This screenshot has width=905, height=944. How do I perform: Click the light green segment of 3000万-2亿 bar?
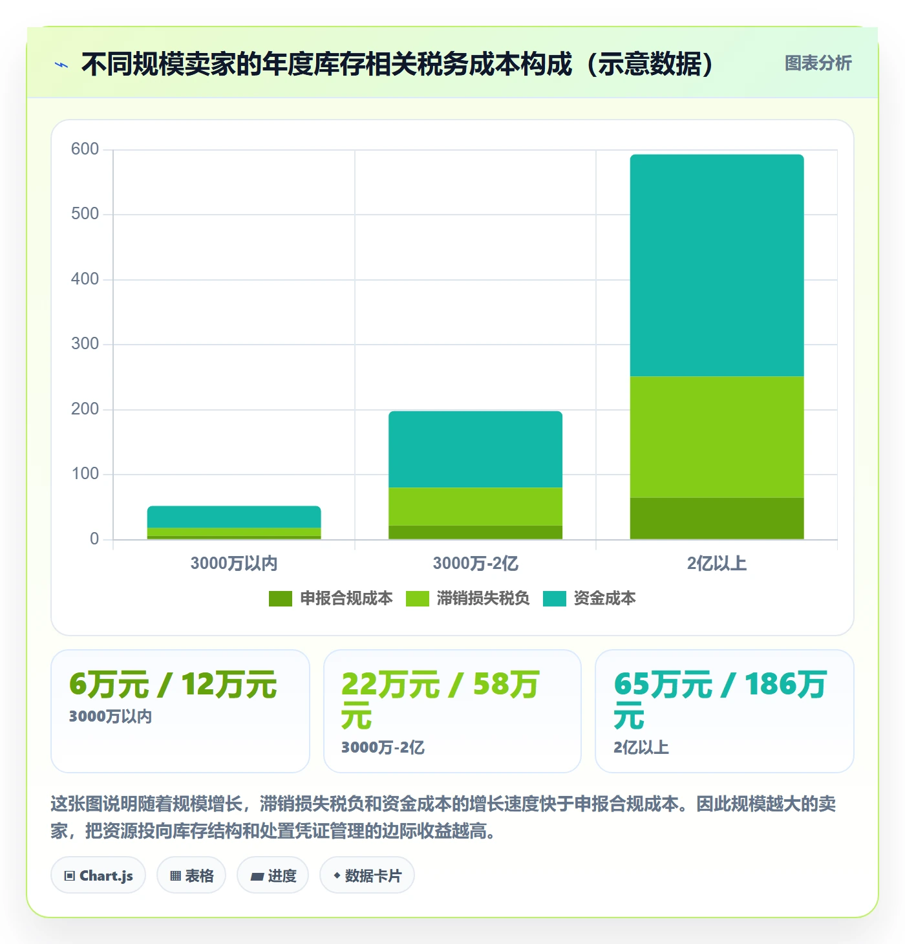[x=475, y=506]
